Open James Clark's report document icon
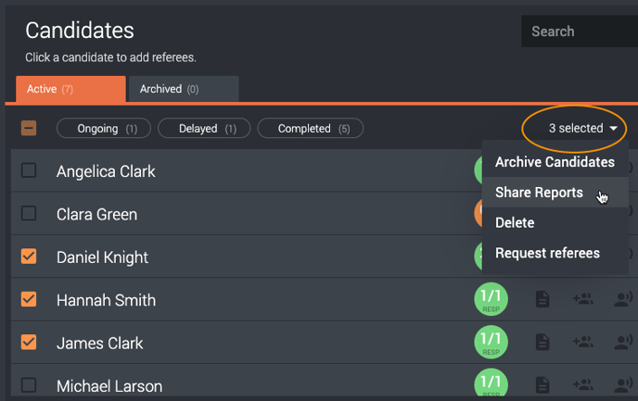Screen dimensions: 638x401 pos(542,342)
